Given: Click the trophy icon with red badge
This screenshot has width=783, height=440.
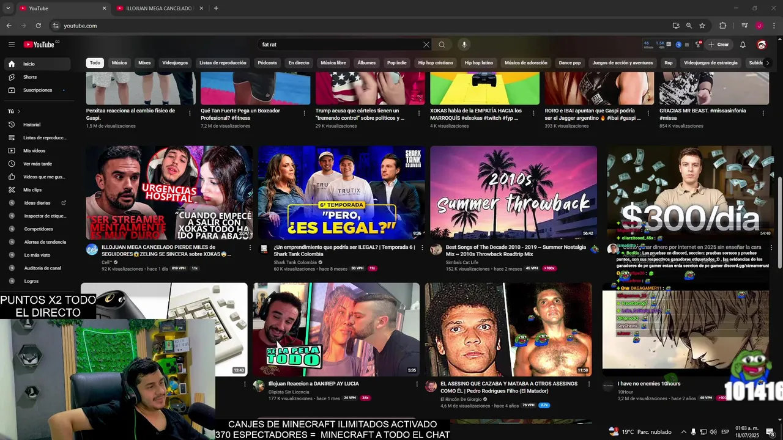Looking at the screenshot, I should click(698, 45).
